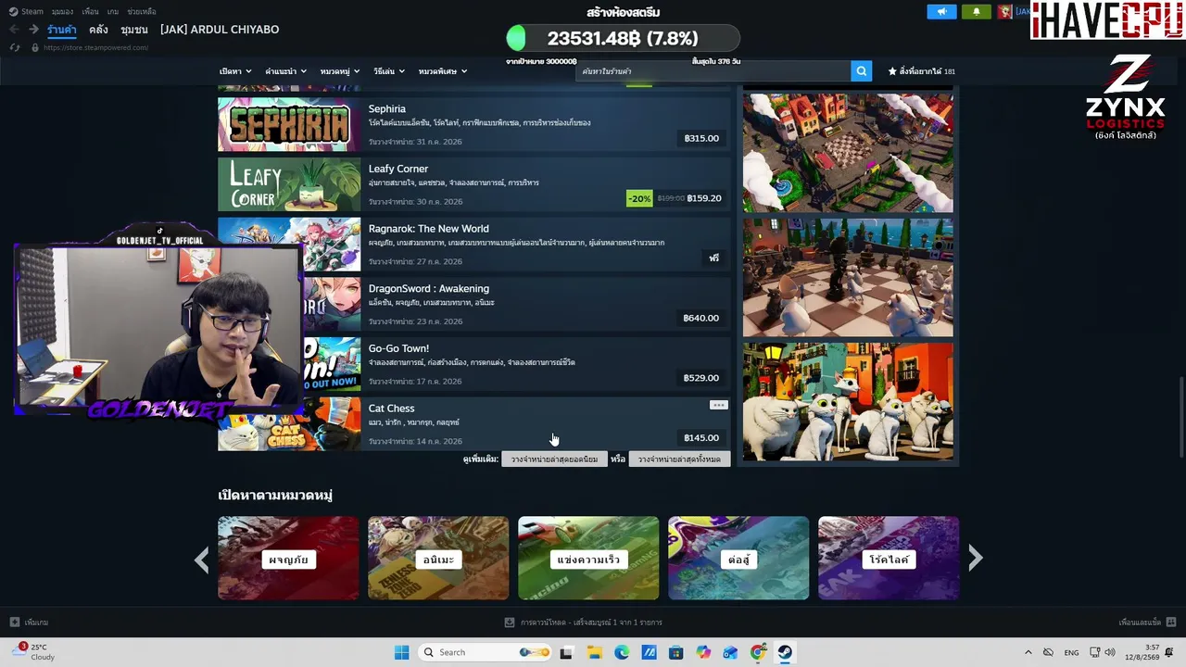1186x667 pixels.
Task: Click the user avatar in the top bar
Action: [x=1004, y=12]
